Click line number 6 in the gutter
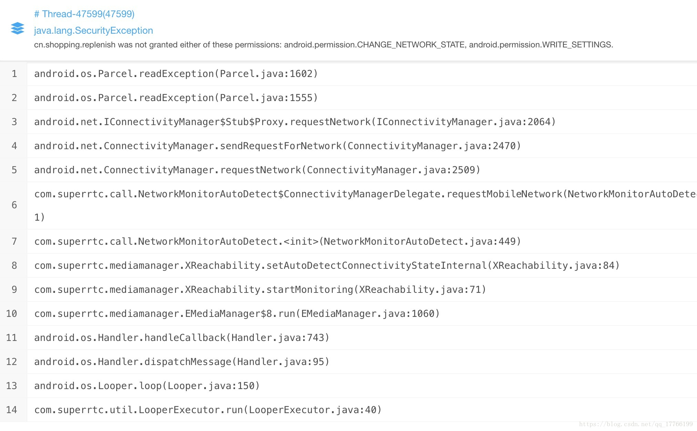The height and width of the screenshot is (431, 697). pos(14,205)
